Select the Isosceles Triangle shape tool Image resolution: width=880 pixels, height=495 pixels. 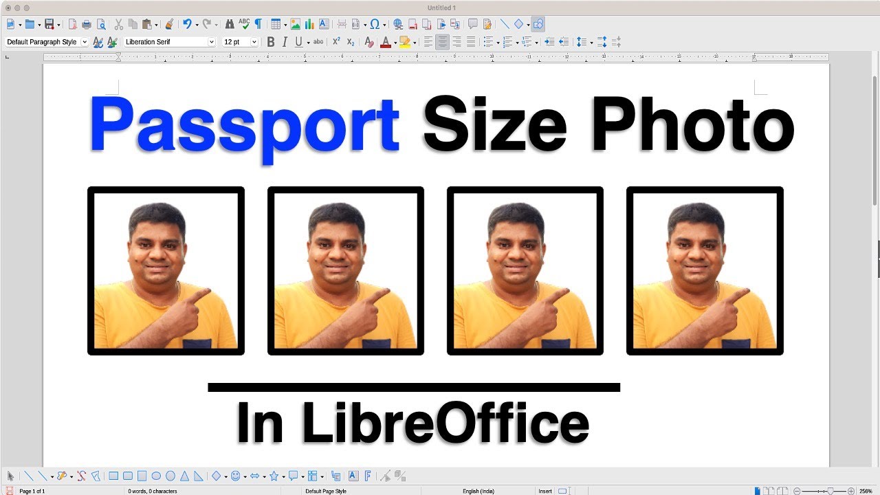tap(184, 476)
